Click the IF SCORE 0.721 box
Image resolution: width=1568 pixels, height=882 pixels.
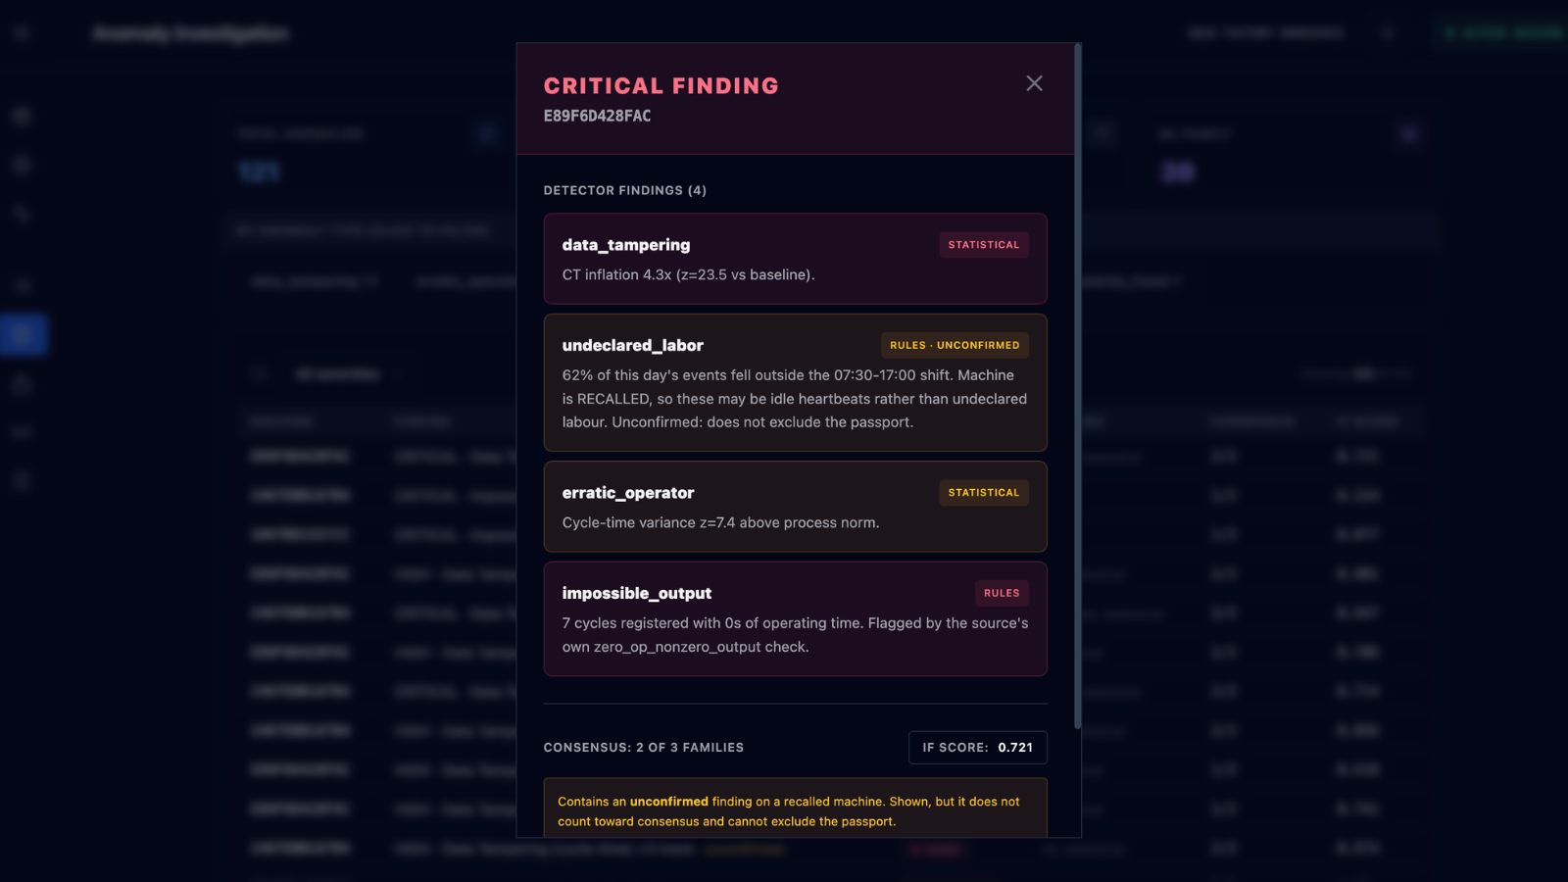(x=977, y=747)
